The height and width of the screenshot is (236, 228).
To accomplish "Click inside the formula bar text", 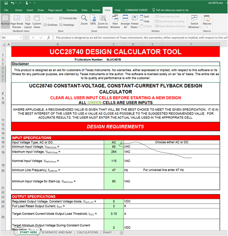I will [x=141, y=37].
